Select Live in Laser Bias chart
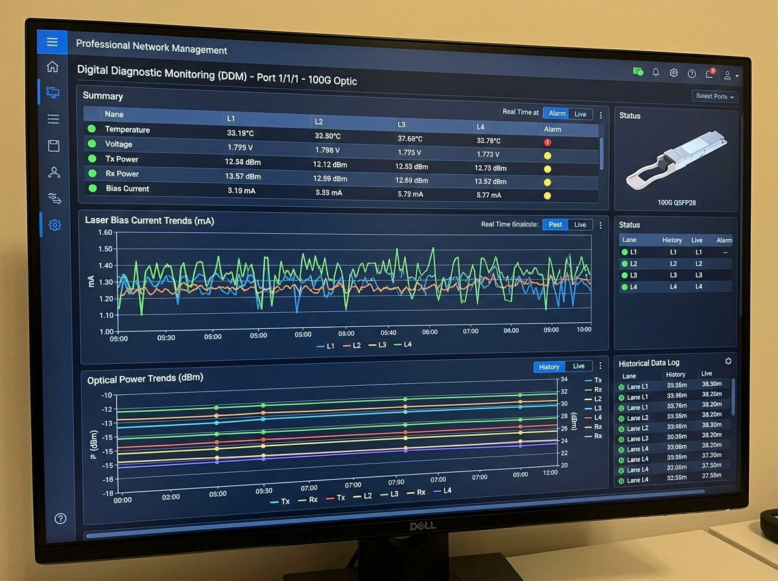The image size is (778, 581). point(580,225)
